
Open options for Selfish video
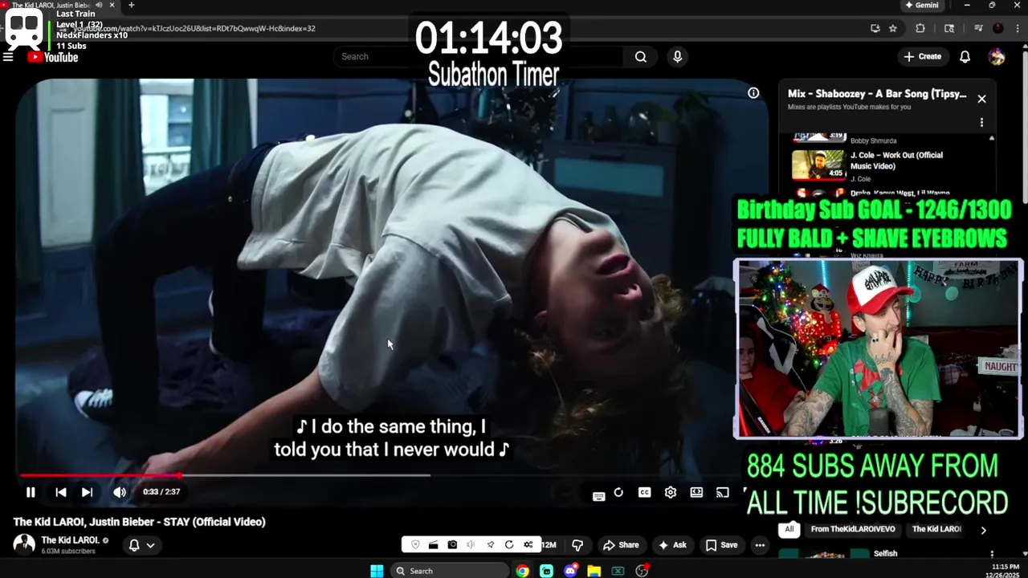point(992,554)
